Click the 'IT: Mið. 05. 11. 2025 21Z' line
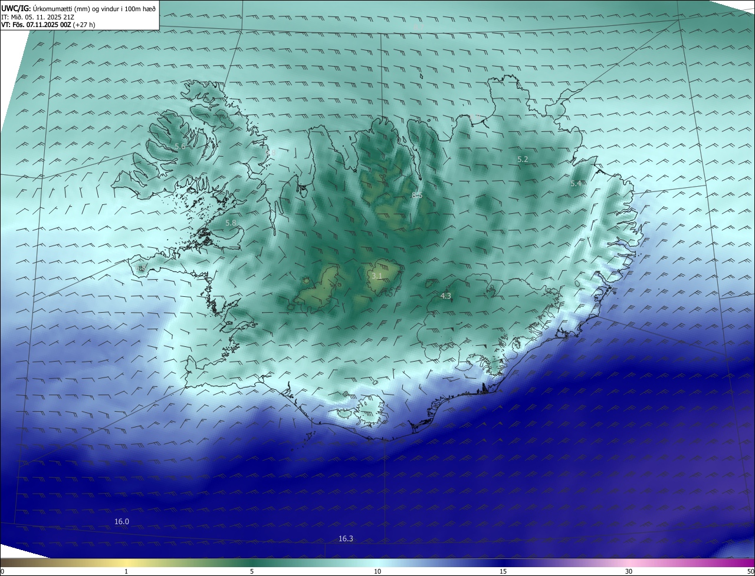Image resolution: width=755 pixels, height=576 pixels. pos(37,16)
